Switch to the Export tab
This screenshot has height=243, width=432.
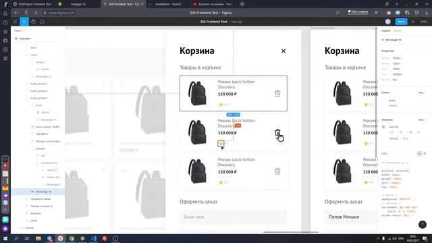[398, 30]
